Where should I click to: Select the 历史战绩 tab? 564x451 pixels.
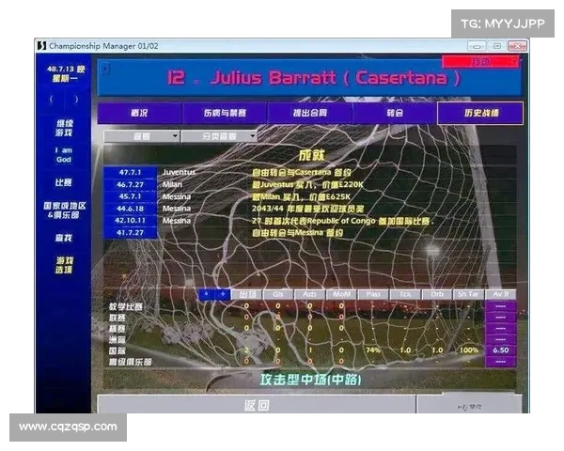480,113
